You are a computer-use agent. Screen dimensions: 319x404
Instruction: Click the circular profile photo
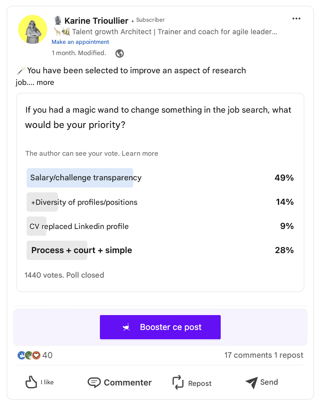33,29
